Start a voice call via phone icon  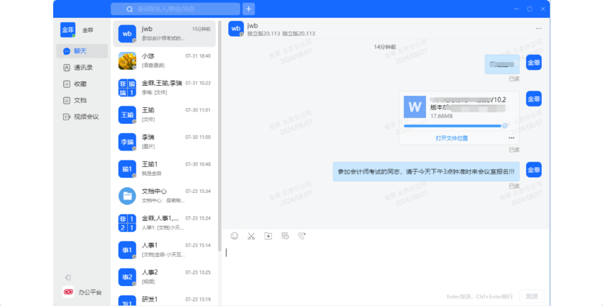[301, 235]
